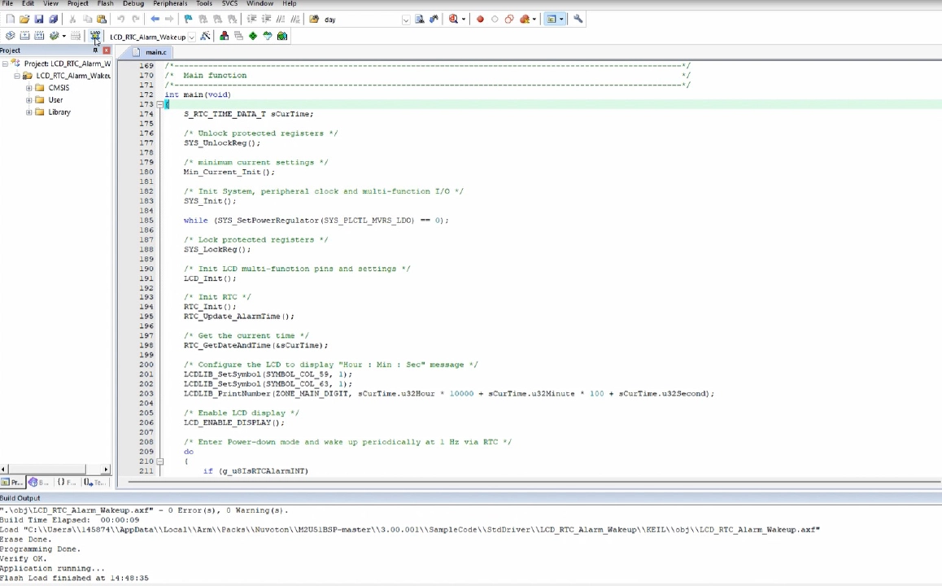Click the Find in Files folder icon

[314, 20]
